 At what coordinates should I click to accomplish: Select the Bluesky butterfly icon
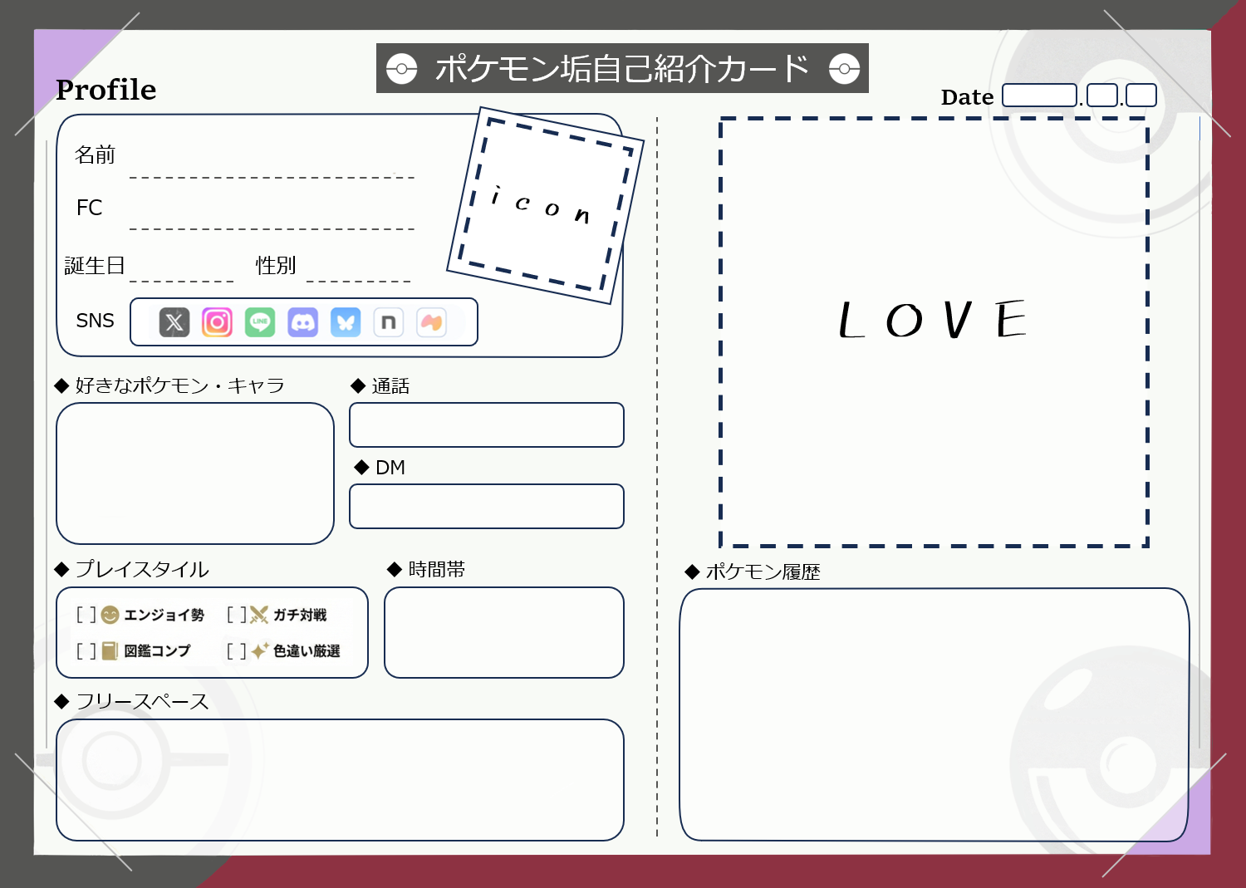[346, 321]
